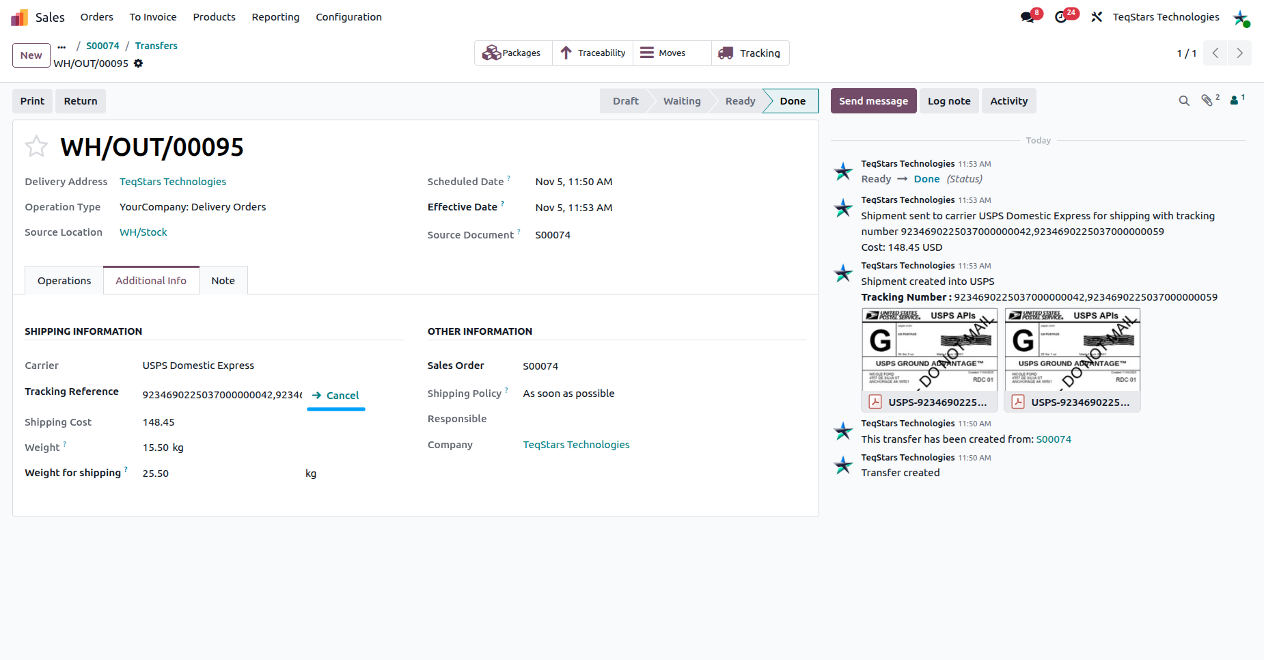Switch to the Additional Info tab
1264x660 pixels.
(151, 281)
